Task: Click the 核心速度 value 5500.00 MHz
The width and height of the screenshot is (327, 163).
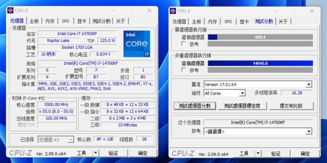Action: [x=56, y=104]
